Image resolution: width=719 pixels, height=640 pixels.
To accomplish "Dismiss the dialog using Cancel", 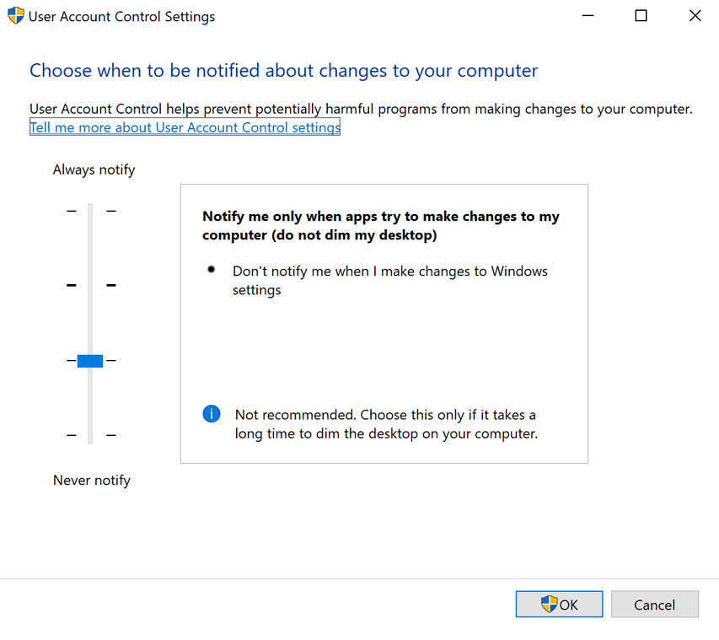I will point(655,604).
